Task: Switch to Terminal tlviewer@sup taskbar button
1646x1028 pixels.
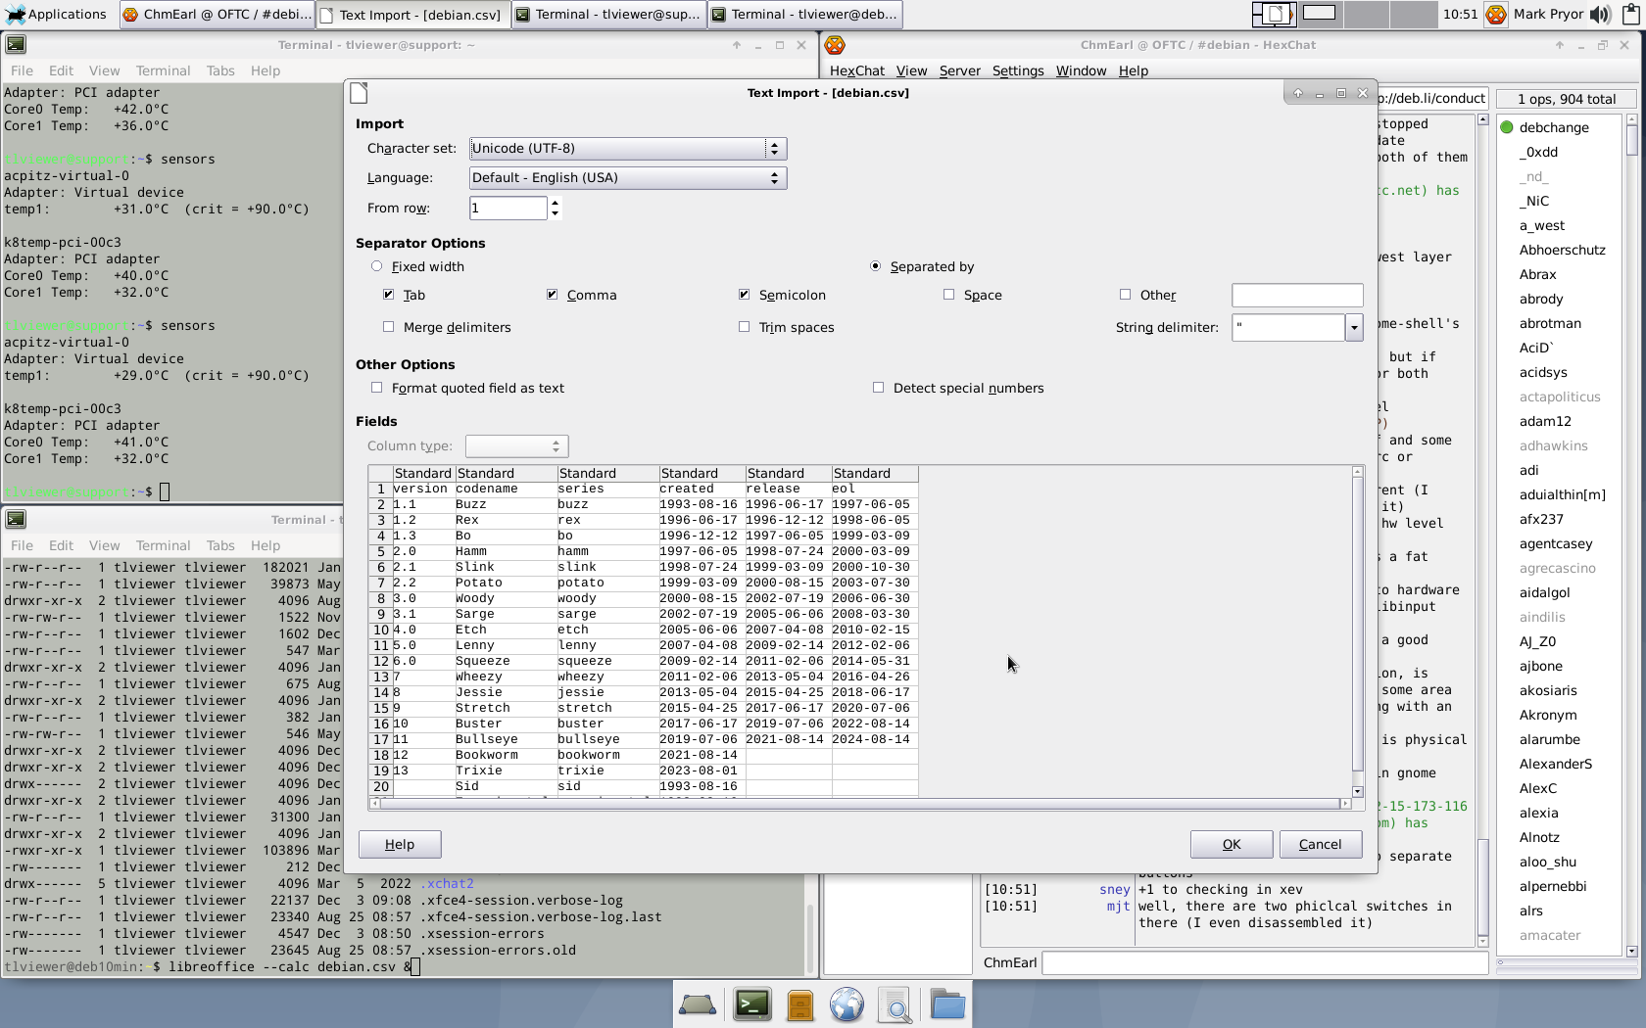Action: tap(608, 14)
